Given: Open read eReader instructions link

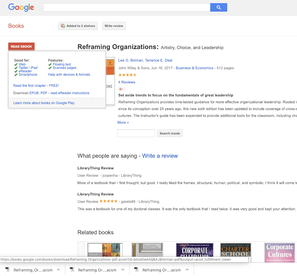Looking at the screenshot, I should pyautogui.click(x=70, y=93).
